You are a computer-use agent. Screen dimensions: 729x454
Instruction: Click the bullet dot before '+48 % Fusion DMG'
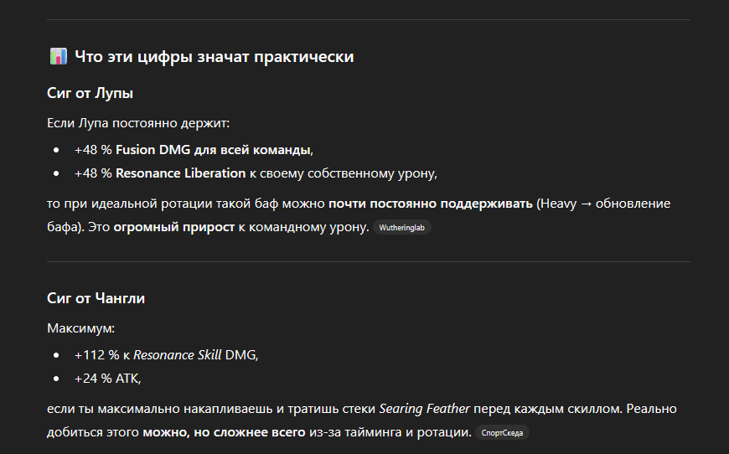pos(56,151)
